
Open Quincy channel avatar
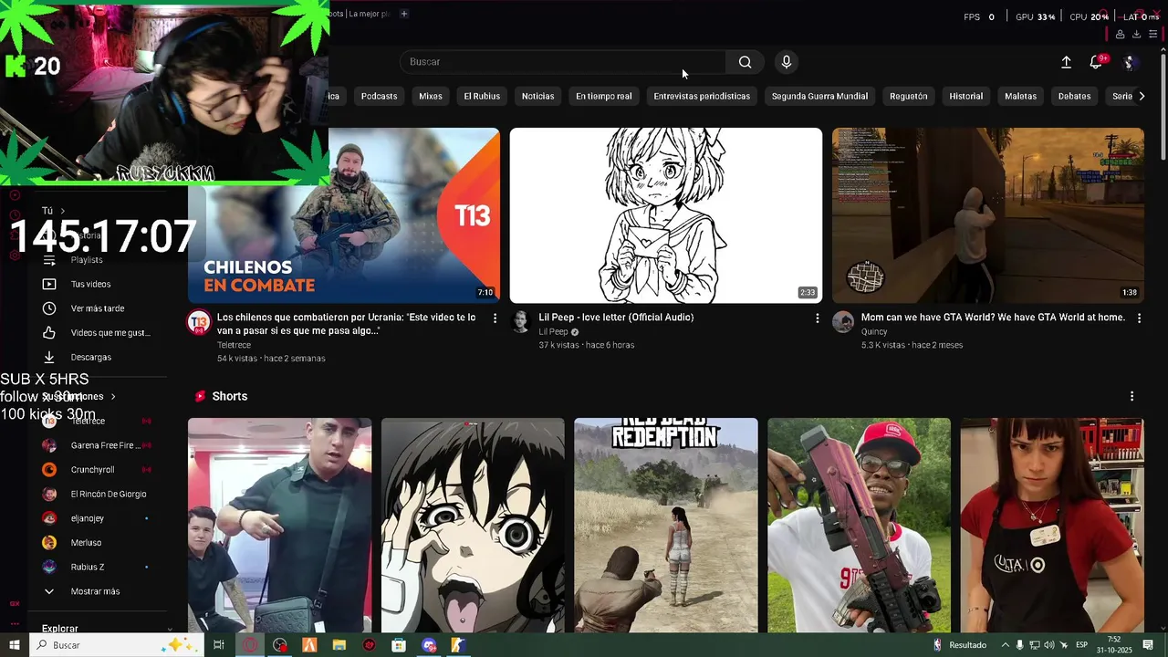pyautogui.click(x=843, y=322)
